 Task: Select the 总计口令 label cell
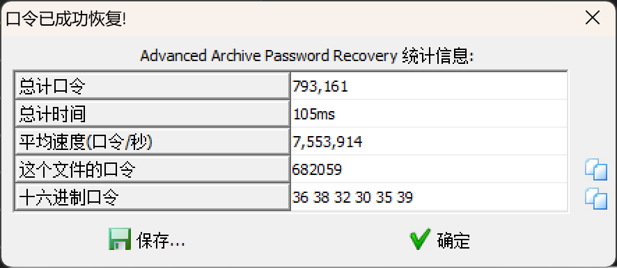coord(153,86)
